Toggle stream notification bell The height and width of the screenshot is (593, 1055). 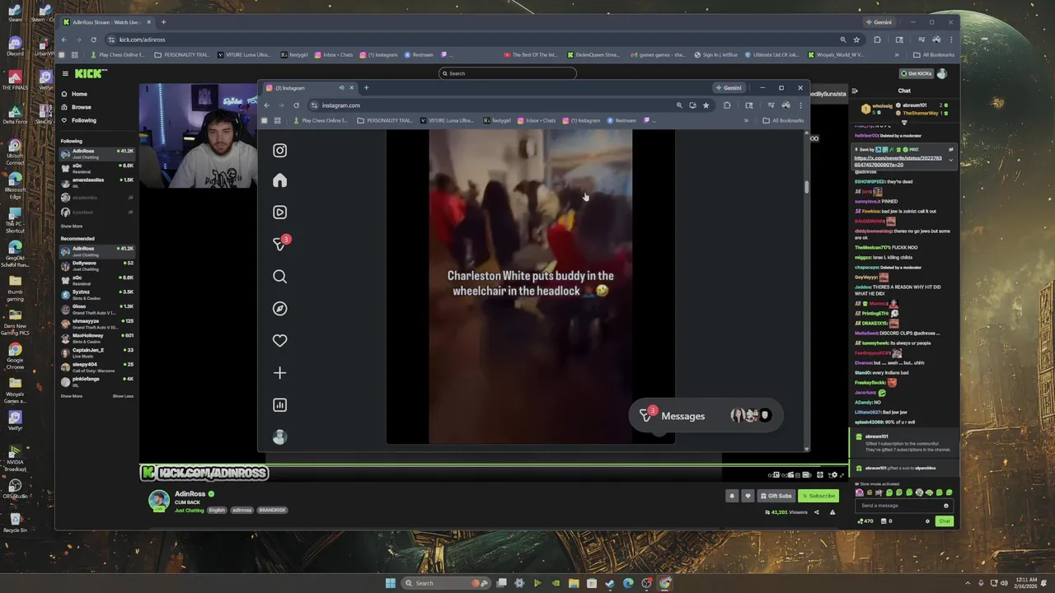coord(732,496)
